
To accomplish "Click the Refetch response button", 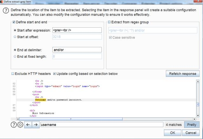I will (x=183, y=74).
